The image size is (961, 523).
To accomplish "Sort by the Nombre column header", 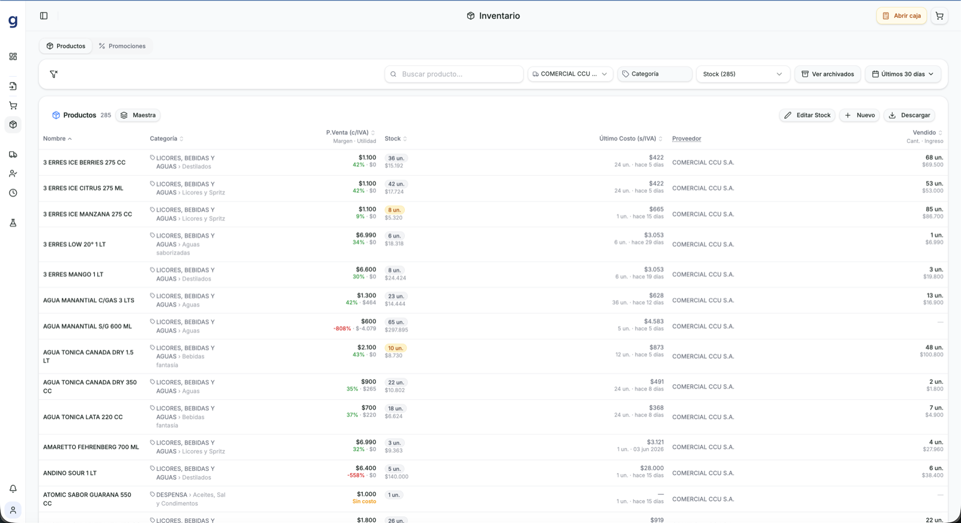I will pyautogui.click(x=58, y=139).
